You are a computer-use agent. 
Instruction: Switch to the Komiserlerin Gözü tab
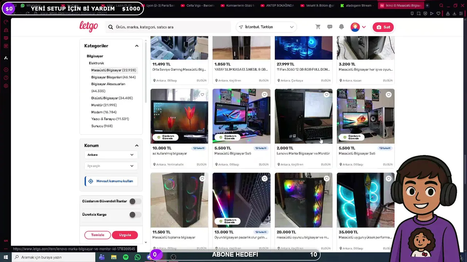[x=237, y=5]
